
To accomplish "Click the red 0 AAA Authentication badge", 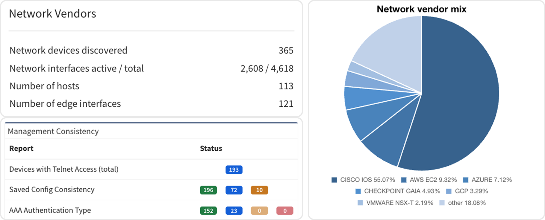I will click(285, 211).
